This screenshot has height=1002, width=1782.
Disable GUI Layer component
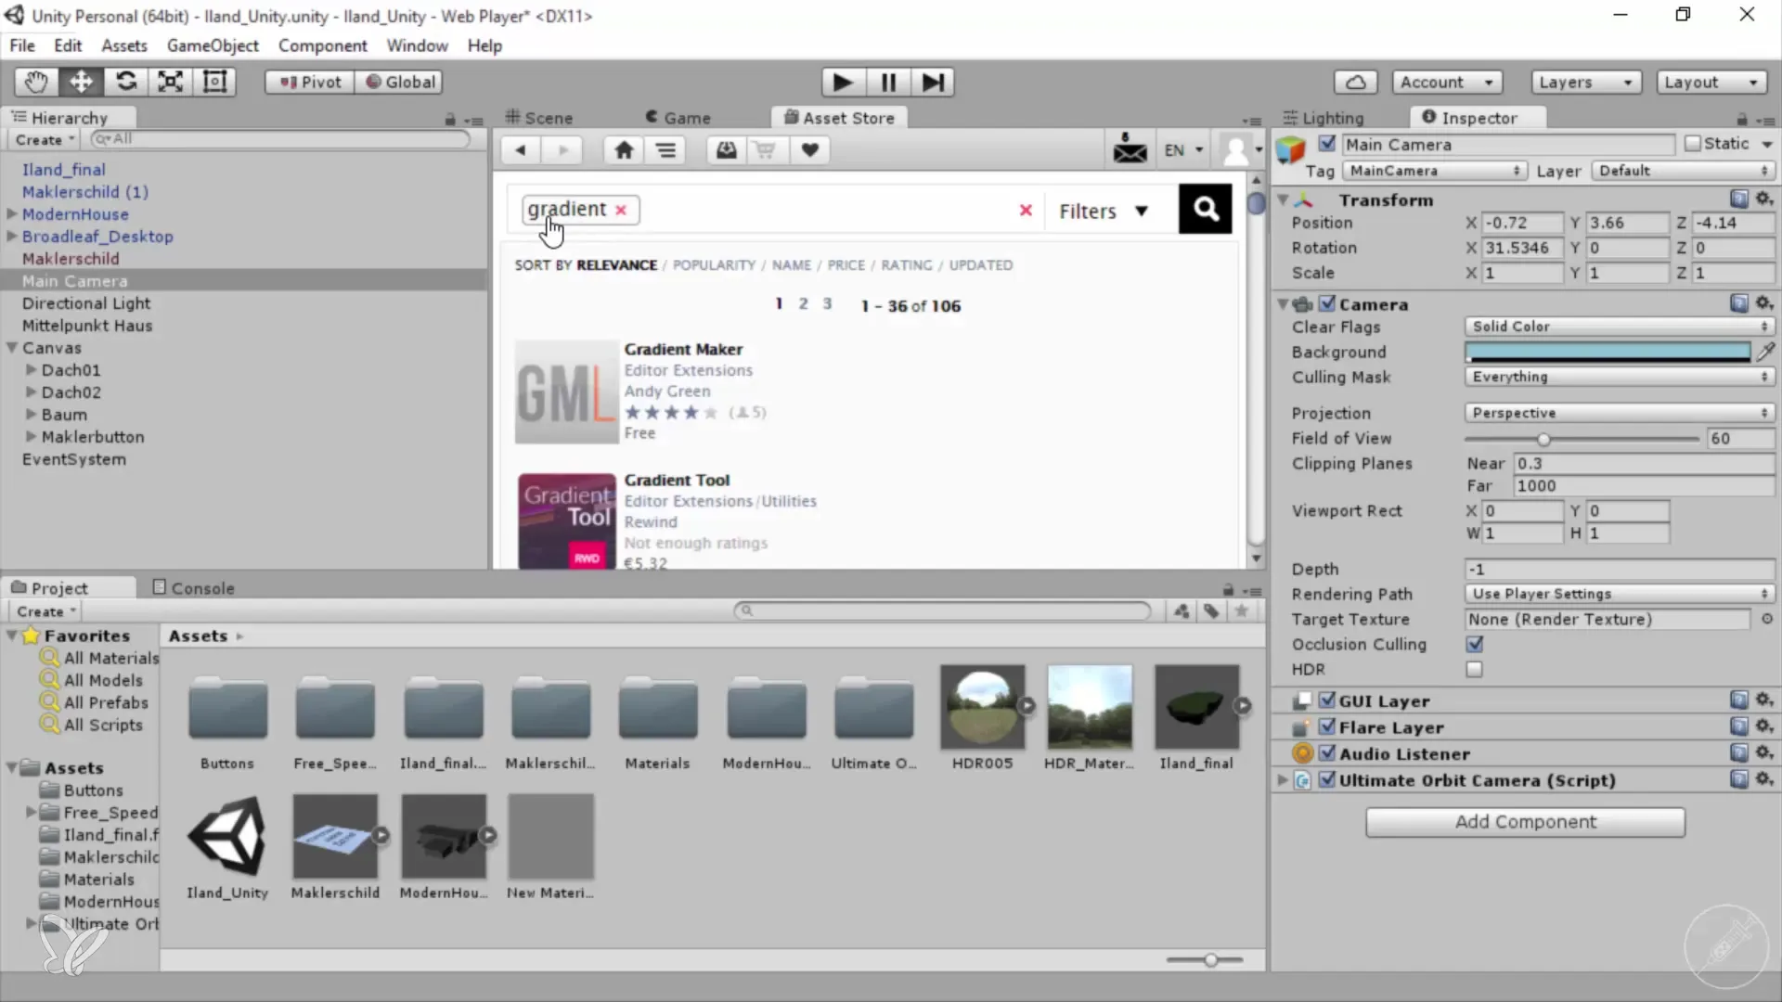(1327, 700)
